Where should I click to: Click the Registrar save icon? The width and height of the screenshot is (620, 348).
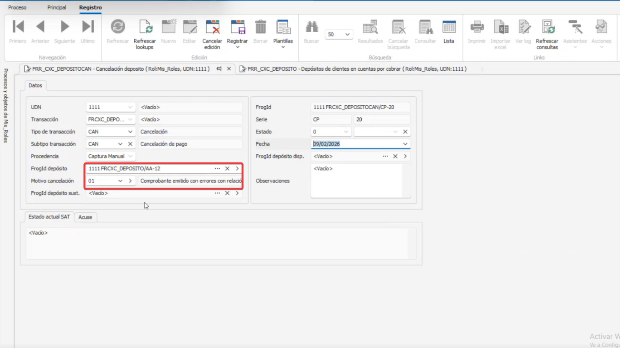(237, 27)
